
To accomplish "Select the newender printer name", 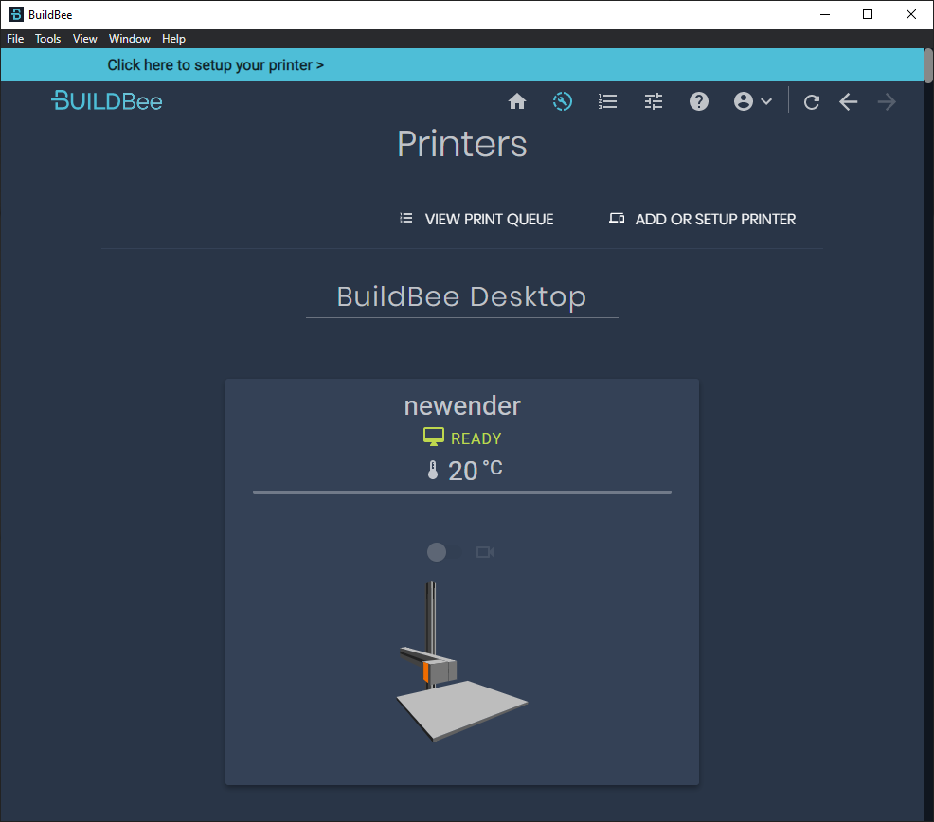I will pyautogui.click(x=462, y=405).
